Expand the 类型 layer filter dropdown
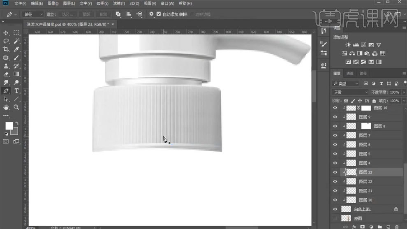This screenshot has width=407, height=229. [x=345, y=83]
